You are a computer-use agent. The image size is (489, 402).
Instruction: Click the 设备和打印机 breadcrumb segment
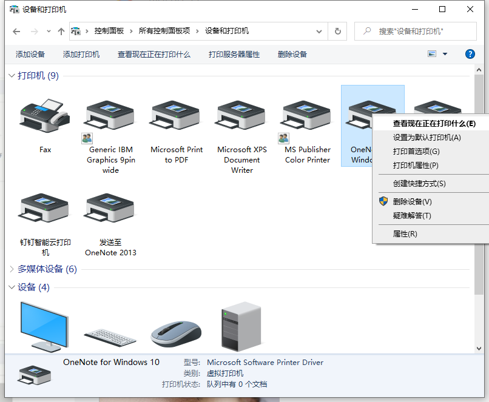pyautogui.click(x=227, y=31)
